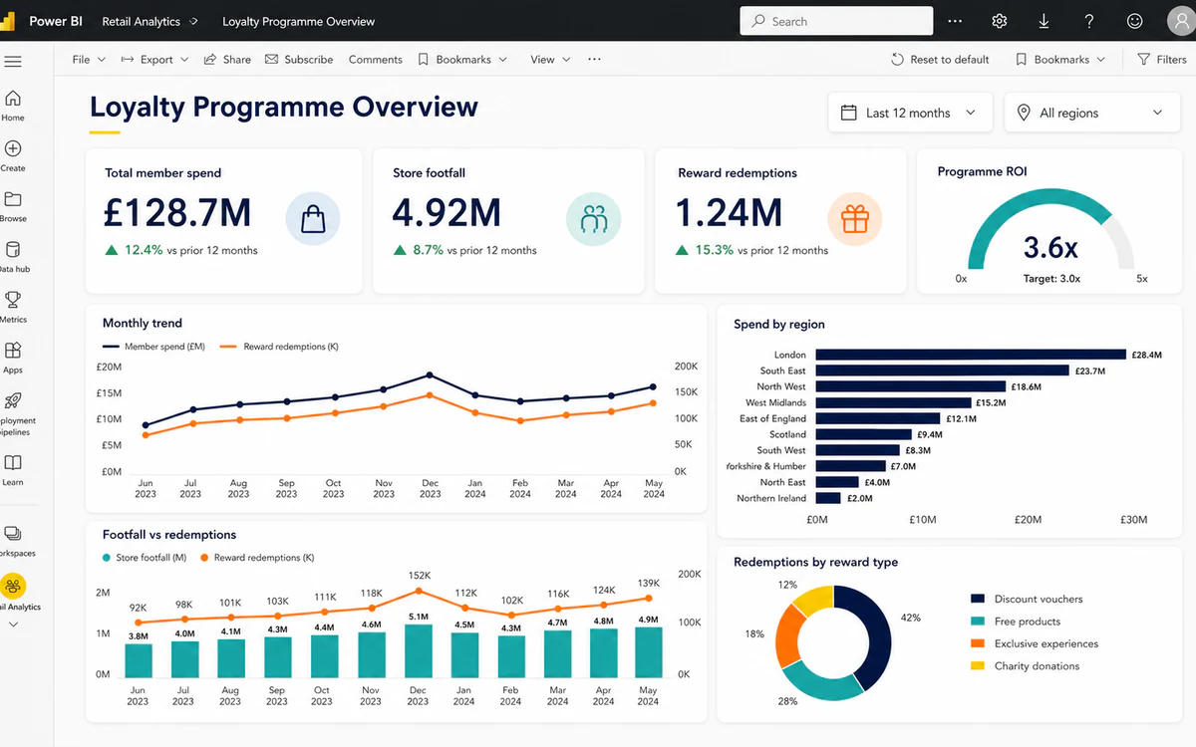Click Loyalty Programme Overview breadcrumb title

click(x=299, y=21)
